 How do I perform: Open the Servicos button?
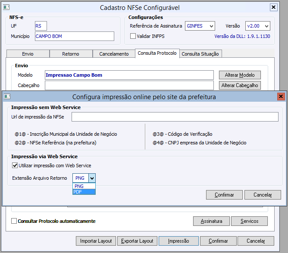tap(250, 221)
